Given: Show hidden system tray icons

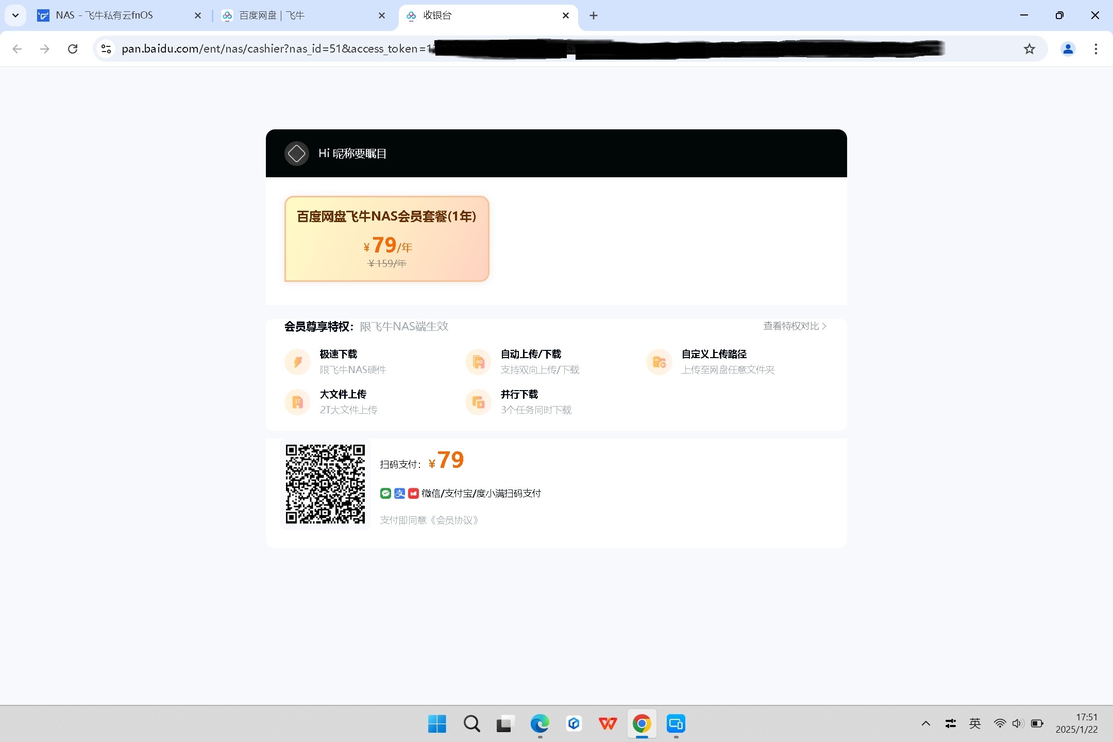Looking at the screenshot, I should pyautogui.click(x=925, y=723).
